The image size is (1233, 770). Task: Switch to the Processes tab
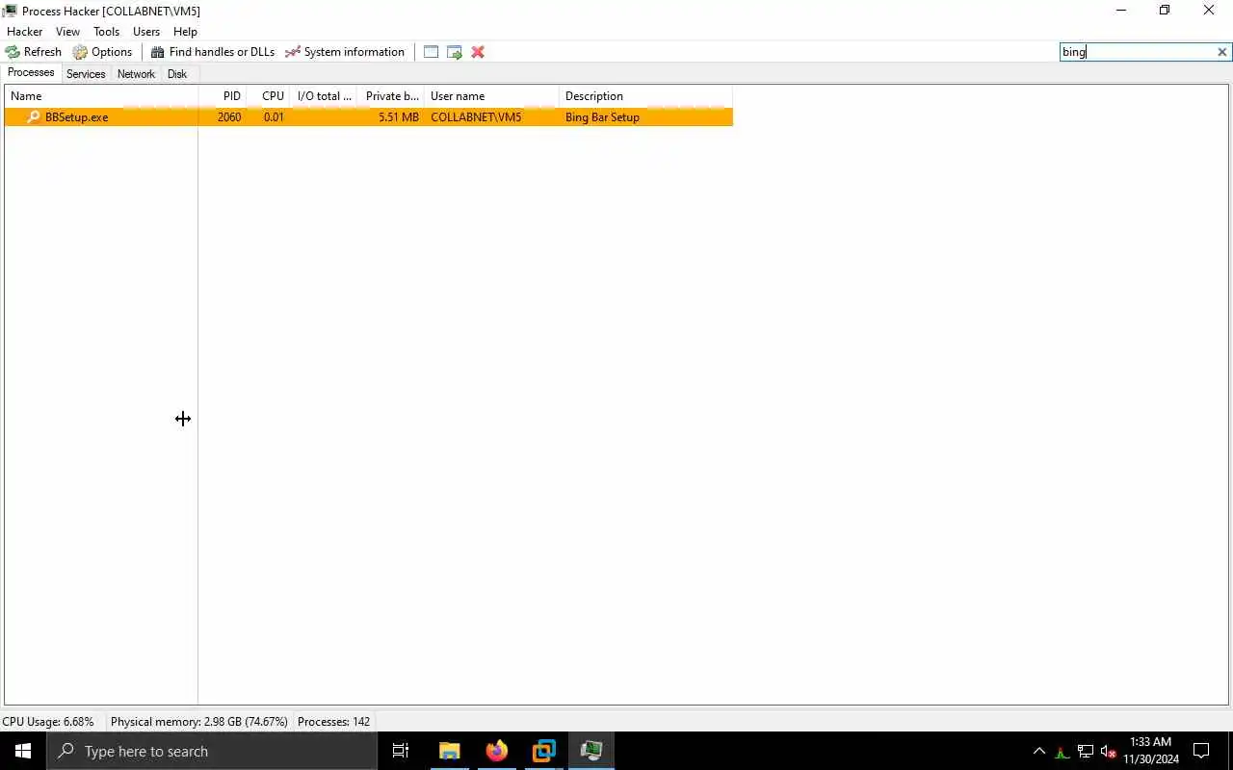[31, 73]
